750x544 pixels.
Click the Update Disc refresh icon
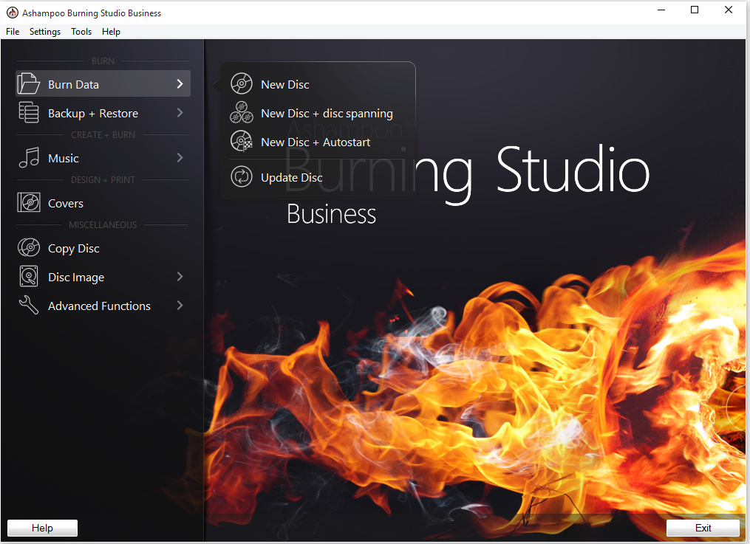242,176
